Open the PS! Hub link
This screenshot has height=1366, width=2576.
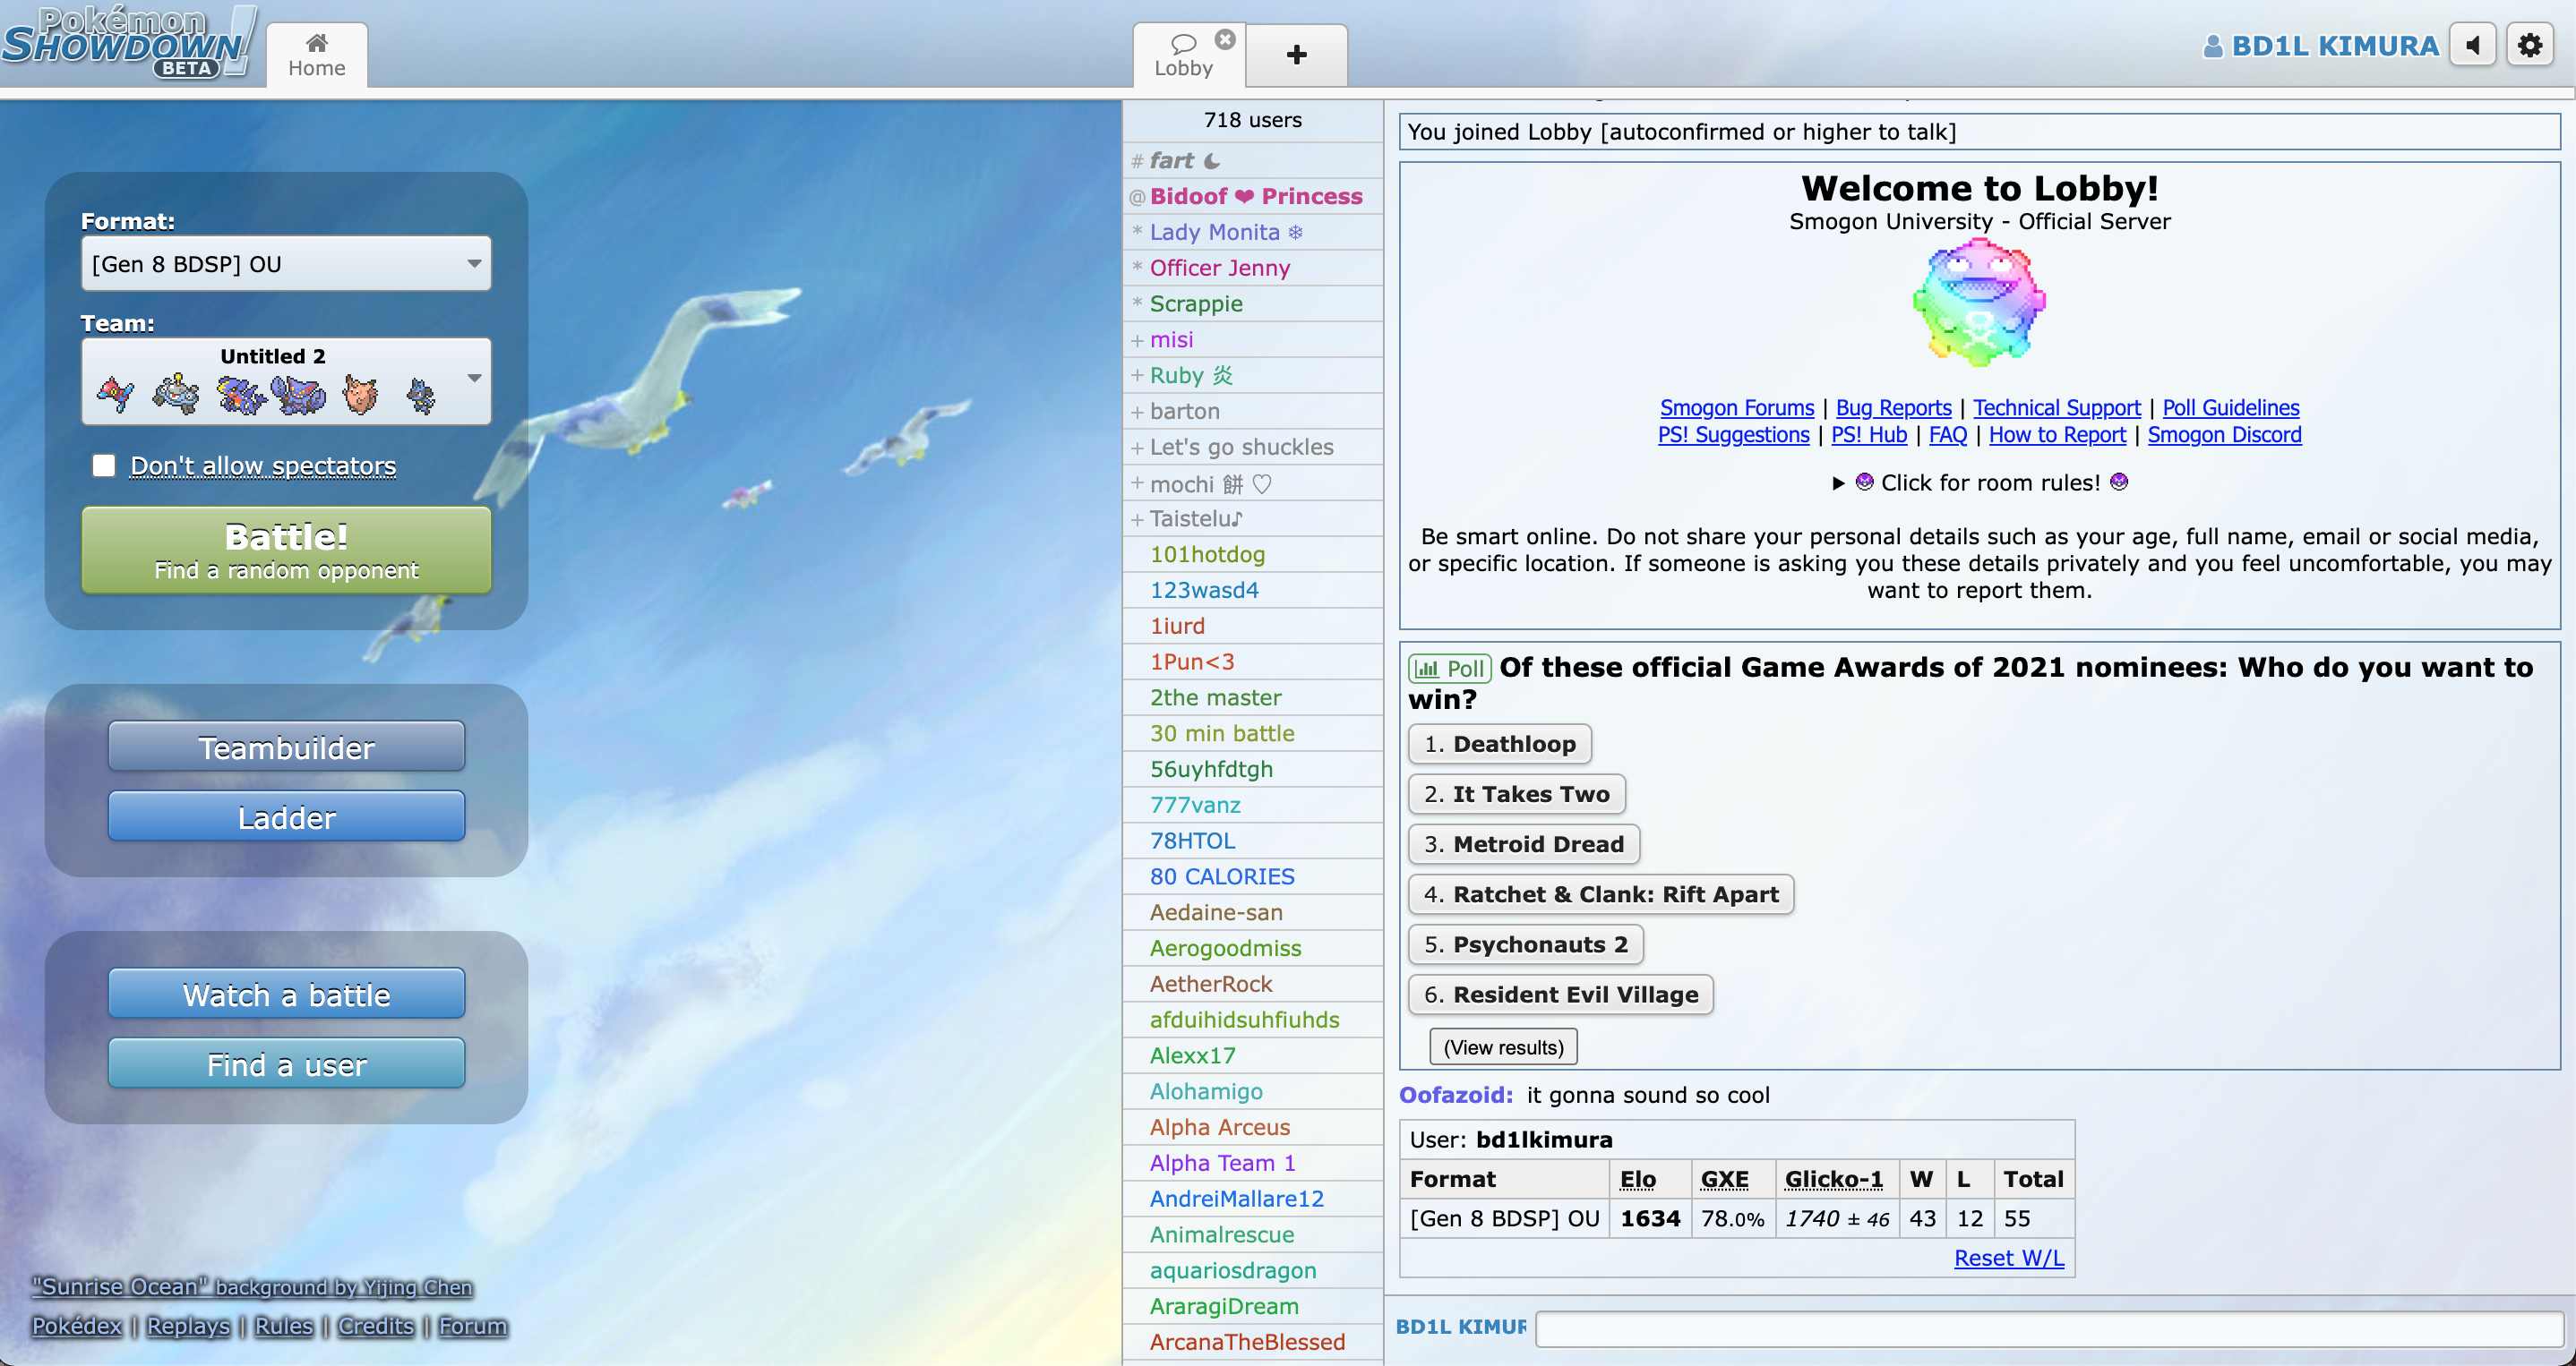pos(1869,435)
